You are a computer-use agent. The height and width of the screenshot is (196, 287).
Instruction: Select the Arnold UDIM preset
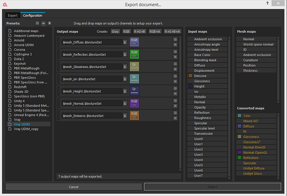29,45
